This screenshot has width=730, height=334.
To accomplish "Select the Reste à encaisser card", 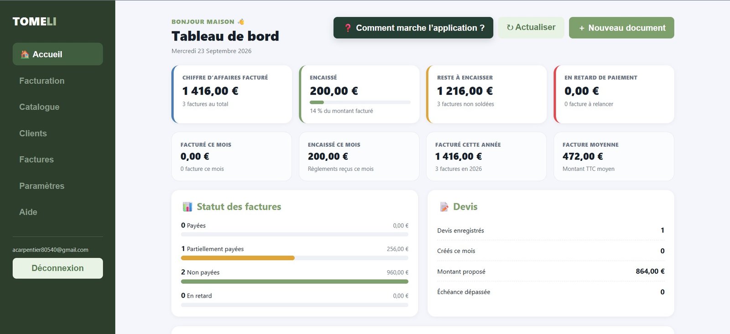I will (x=486, y=94).
